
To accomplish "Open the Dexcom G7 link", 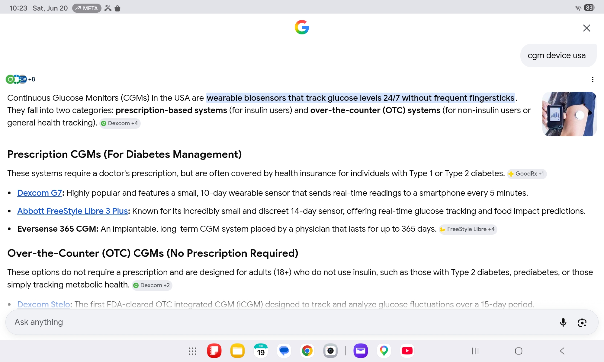I will pos(40,193).
